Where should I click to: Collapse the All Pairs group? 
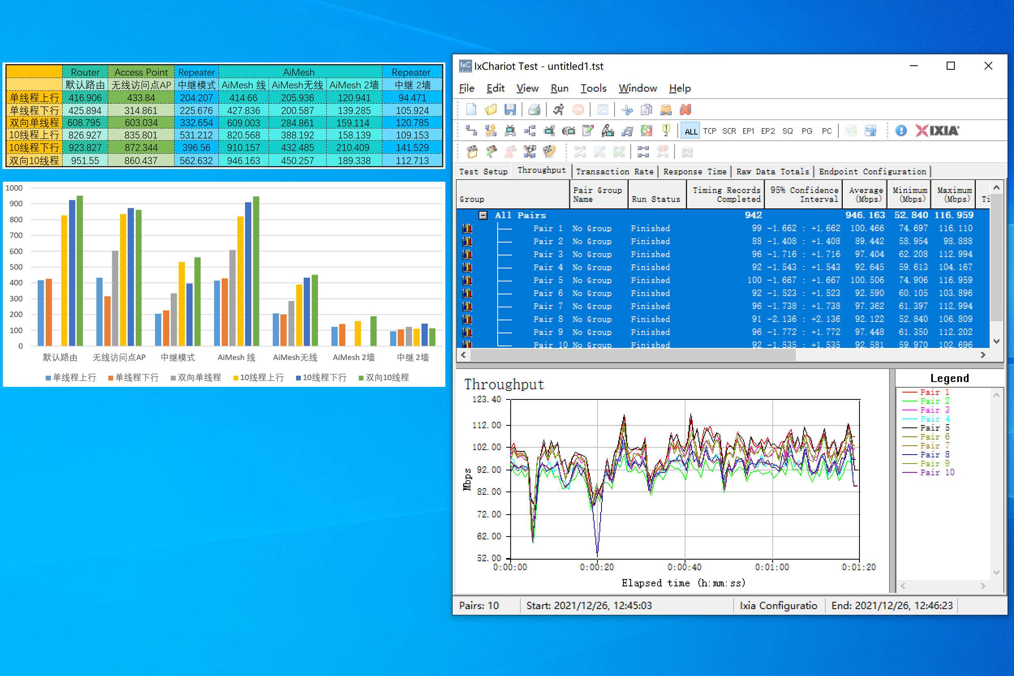[483, 215]
